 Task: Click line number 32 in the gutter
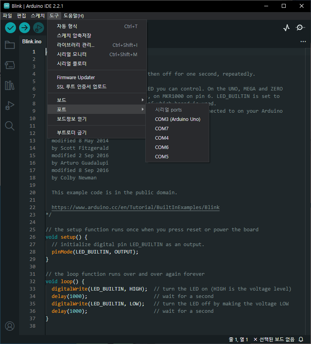(x=32, y=282)
